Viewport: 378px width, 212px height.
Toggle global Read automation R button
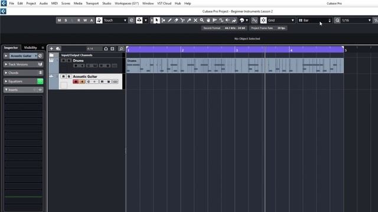click(x=79, y=21)
